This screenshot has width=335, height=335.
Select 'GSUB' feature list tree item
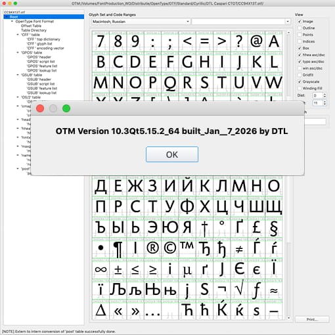click(x=42, y=88)
